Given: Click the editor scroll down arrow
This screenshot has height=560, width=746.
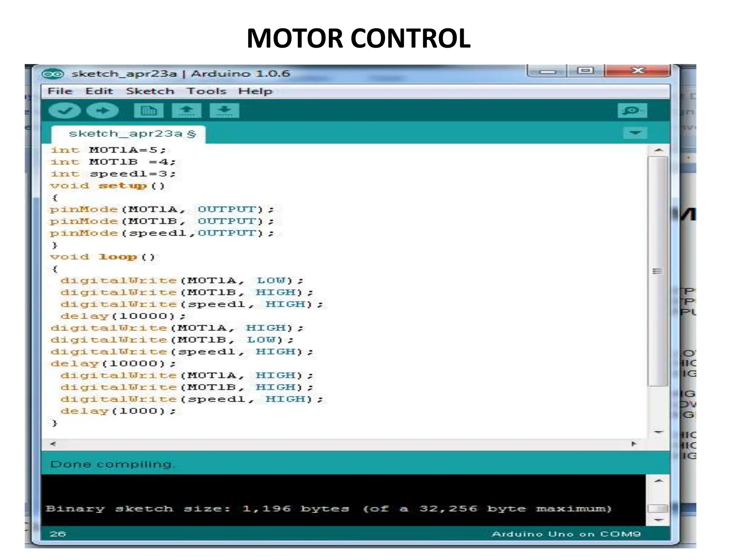Looking at the screenshot, I should click(x=658, y=432).
